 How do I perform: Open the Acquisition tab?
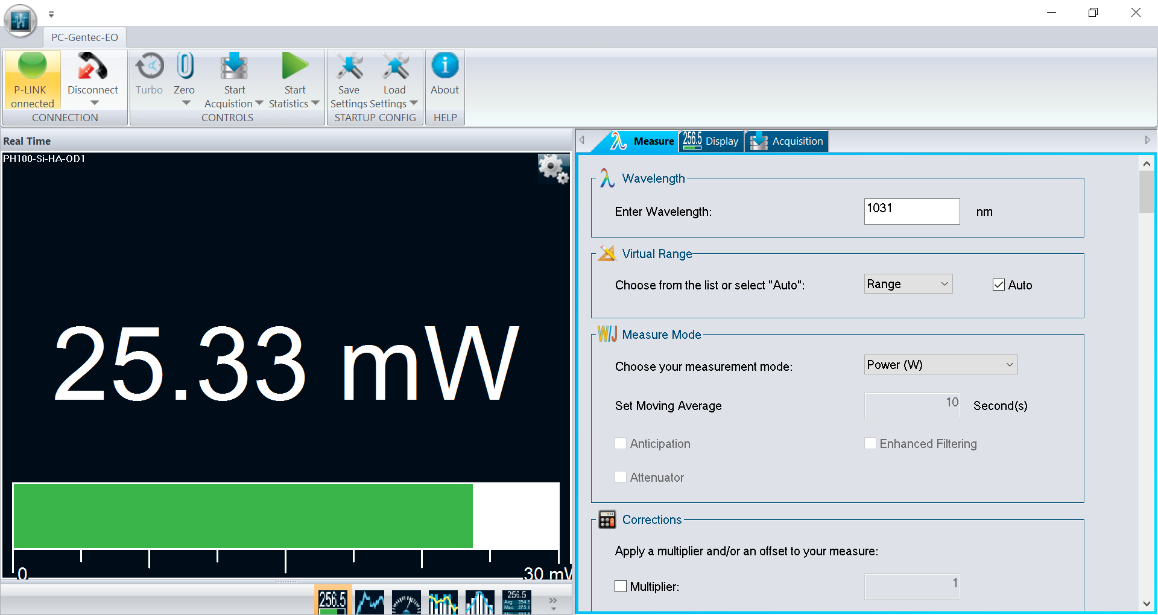point(786,141)
